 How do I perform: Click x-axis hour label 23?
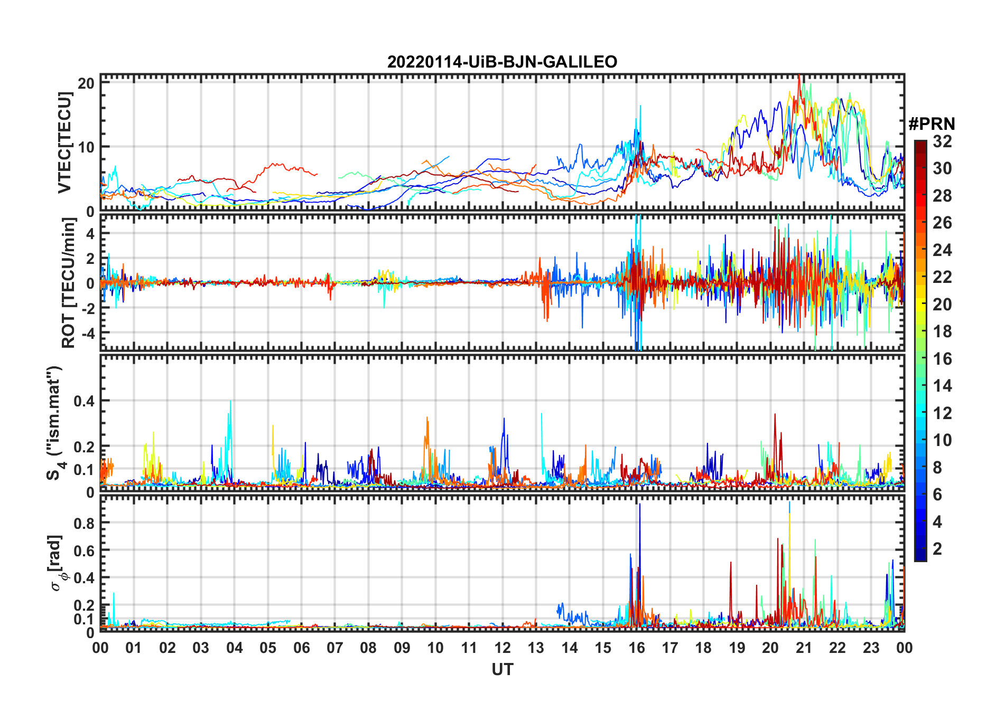(871, 648)
